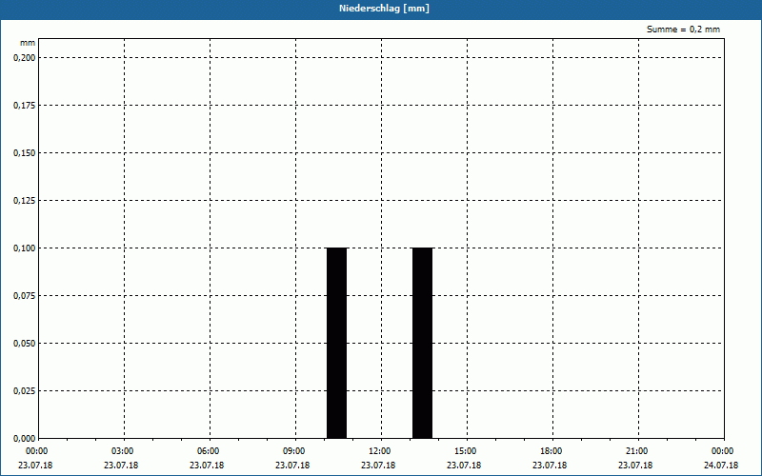The image size is (762, 476).
Task: Click the 0,100 y-axis label
Action: (25, 248)
